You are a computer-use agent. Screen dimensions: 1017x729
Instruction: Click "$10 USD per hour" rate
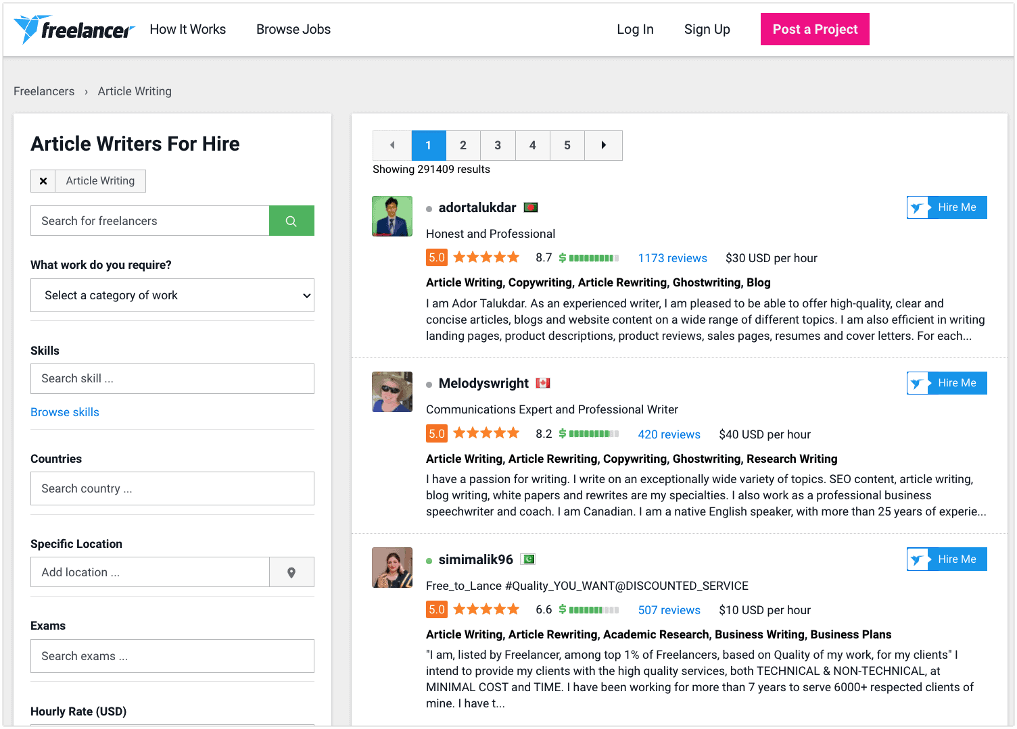[765, 610]
